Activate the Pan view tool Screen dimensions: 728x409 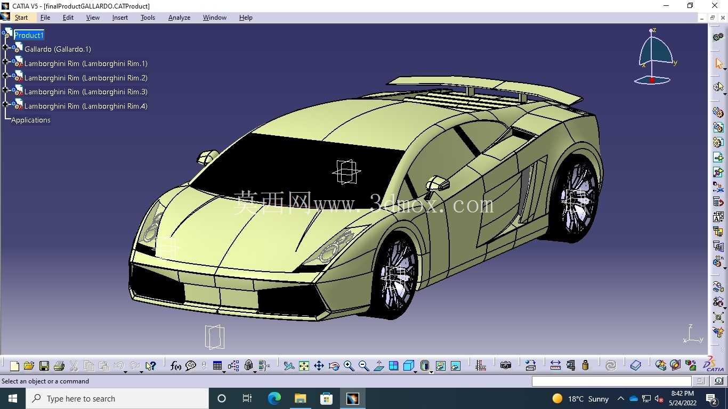pos(319,366)
